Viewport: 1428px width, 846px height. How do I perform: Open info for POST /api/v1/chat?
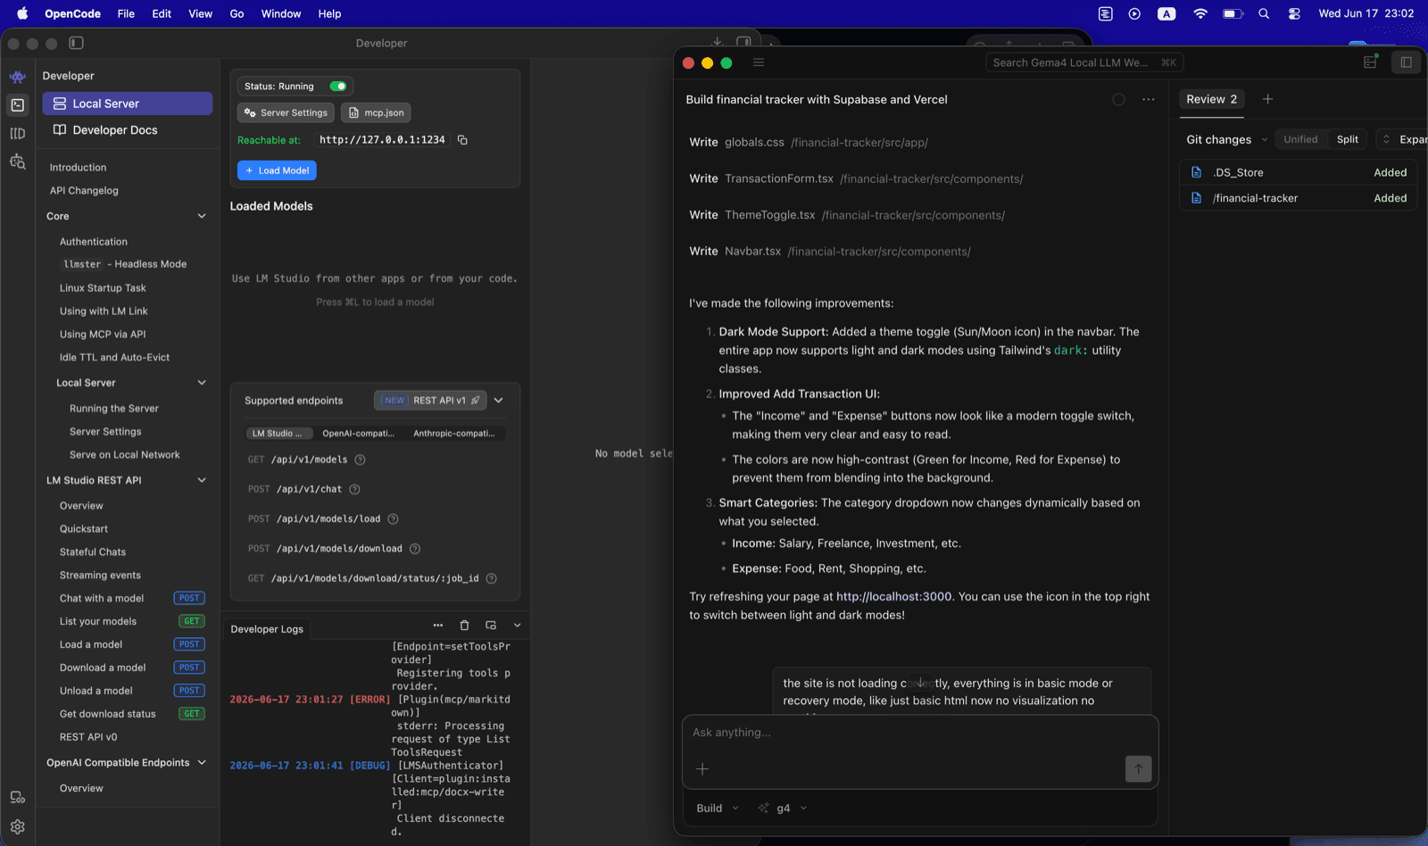(x=354, y=489)
